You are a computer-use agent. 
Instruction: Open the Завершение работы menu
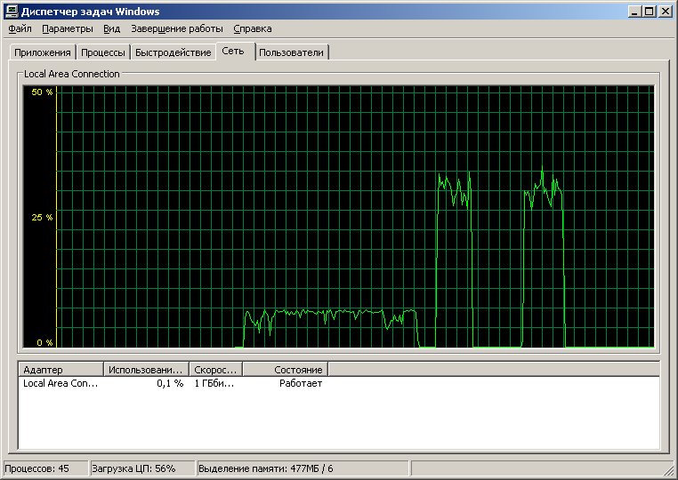click(x=177, y=29)
